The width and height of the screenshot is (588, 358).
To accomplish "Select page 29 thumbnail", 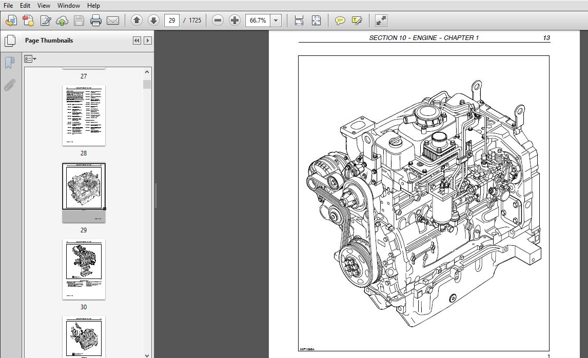I will [84, 193].
